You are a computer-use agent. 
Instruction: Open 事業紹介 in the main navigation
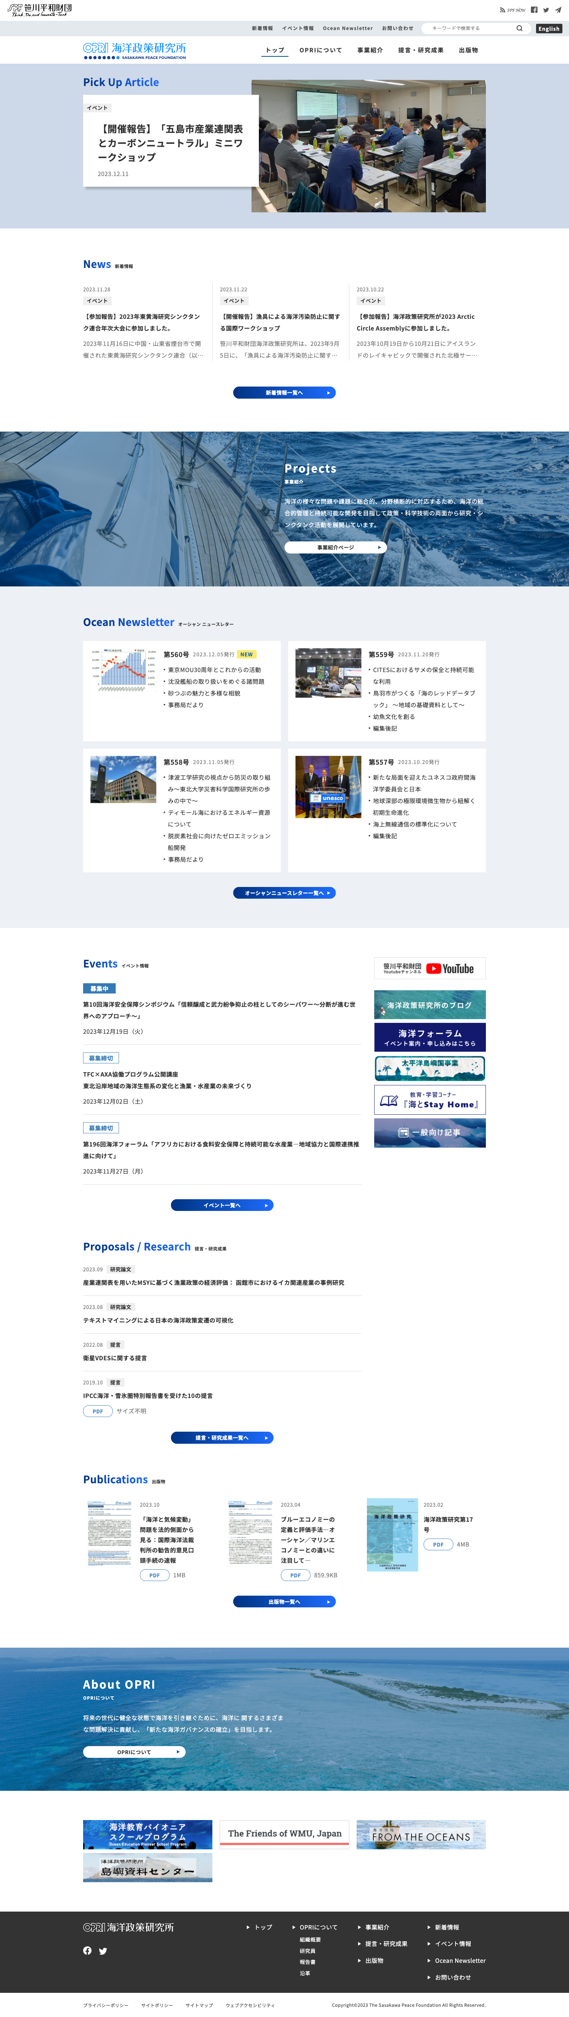tap(370, 50)
